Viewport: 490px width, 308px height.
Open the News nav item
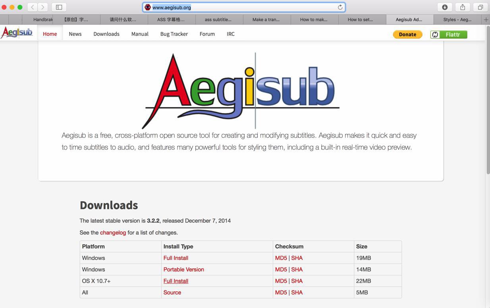(x=75, y=34)
